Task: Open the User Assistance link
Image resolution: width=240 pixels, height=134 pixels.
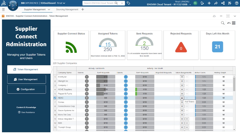Action: (x=26, y=112)
